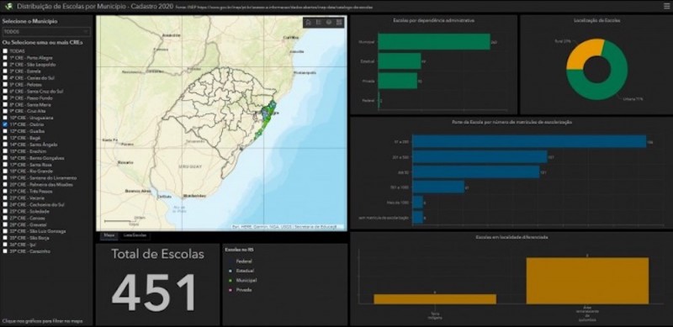The height and width of the screenshot is (327, 673).
Task: Switch to the Lista Escolas tab
Action: (135, 235)
